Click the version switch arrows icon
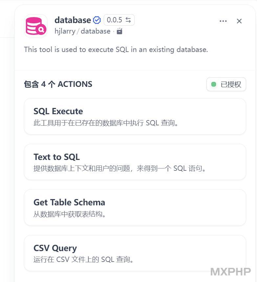257x282 pixels. (128, 20)
